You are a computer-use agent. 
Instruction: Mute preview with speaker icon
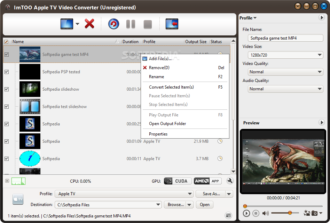265,213
